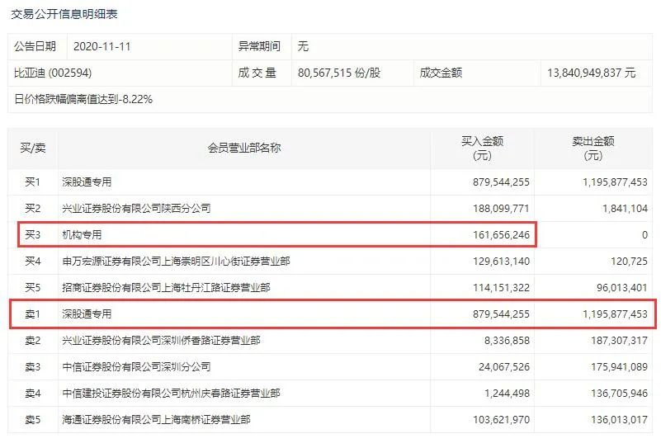Click 兴业证券股份有限公司陕西分公司
The width and height of the screenshot is (661, 448).
click(136, 208)
